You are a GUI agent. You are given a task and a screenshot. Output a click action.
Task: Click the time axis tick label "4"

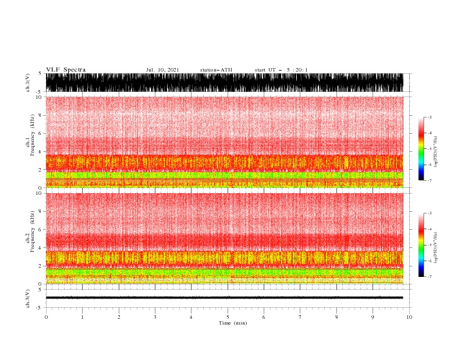[191, 317]
